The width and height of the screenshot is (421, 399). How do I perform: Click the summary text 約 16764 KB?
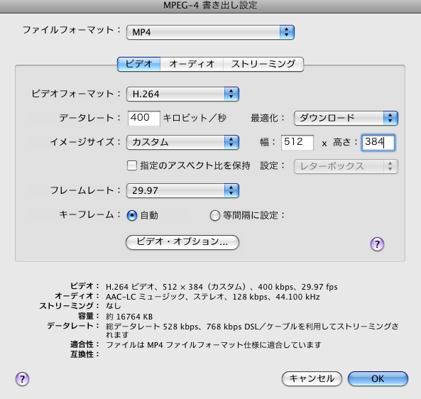pyautogui.click(x=129, y=317)
